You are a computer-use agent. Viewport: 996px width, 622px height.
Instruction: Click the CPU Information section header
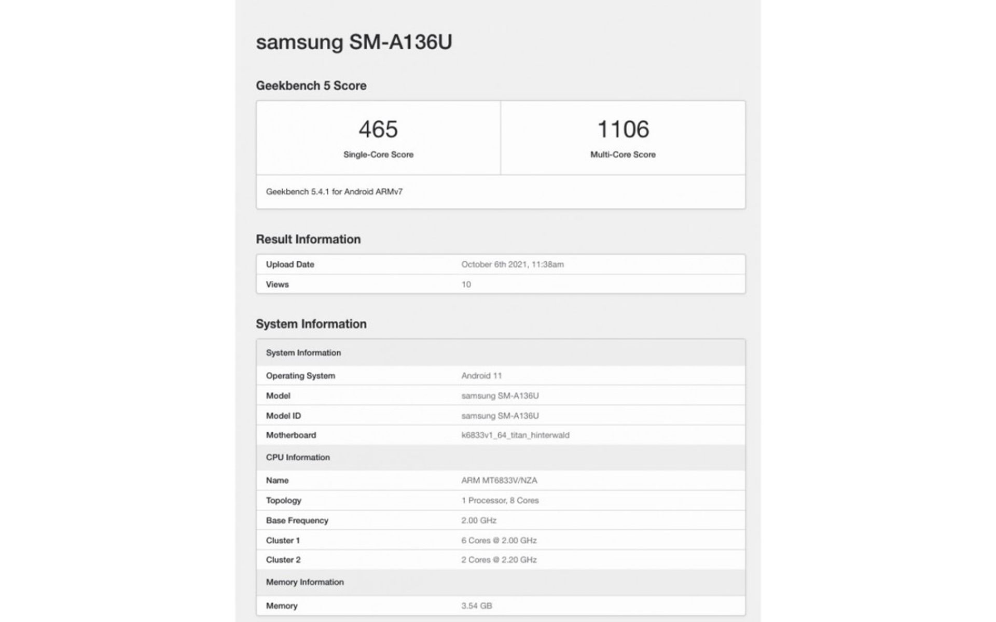[298, 458]
